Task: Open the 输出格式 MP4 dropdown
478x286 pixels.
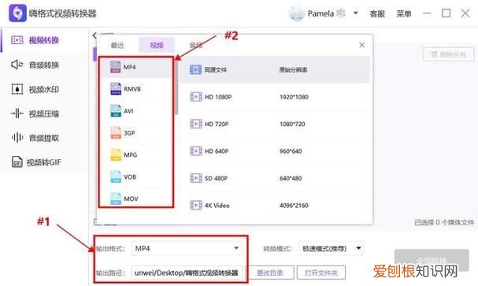Action: coord(187,248)
